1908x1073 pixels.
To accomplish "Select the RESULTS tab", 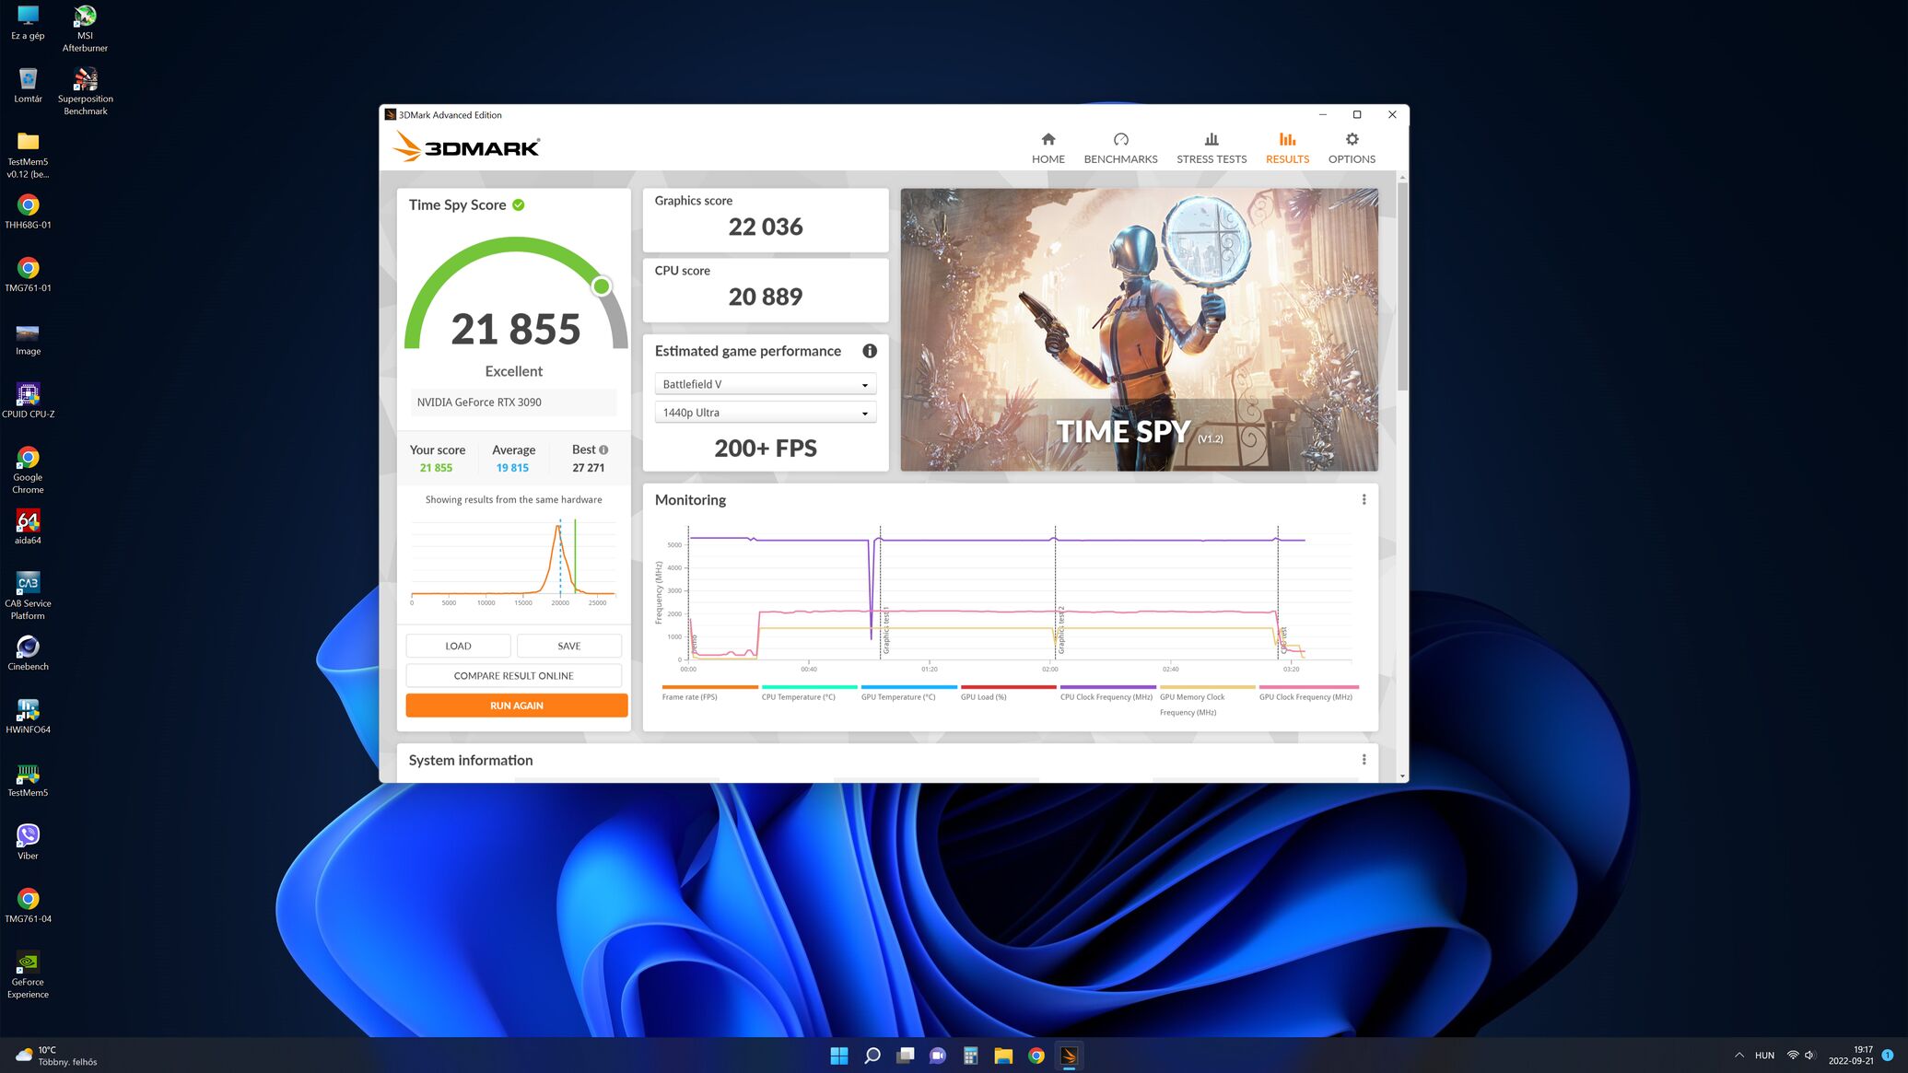I will point(1287,148).
